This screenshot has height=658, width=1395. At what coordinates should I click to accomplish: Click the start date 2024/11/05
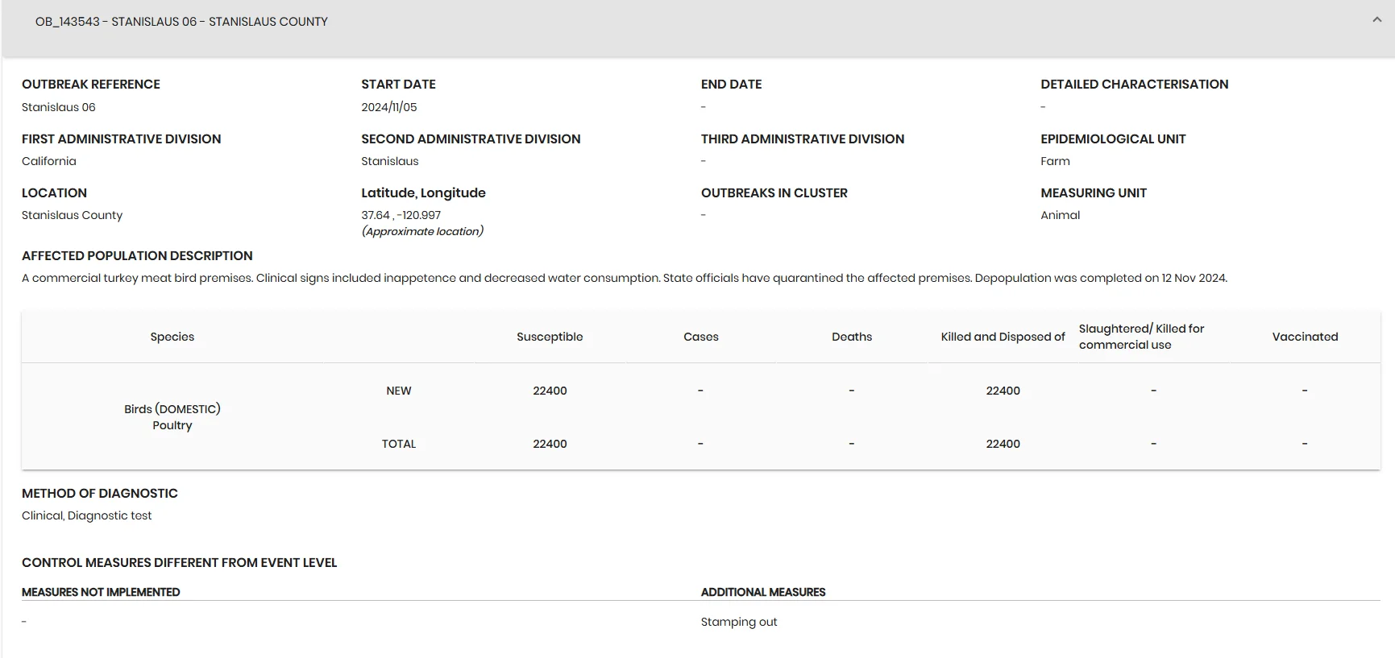389,107
